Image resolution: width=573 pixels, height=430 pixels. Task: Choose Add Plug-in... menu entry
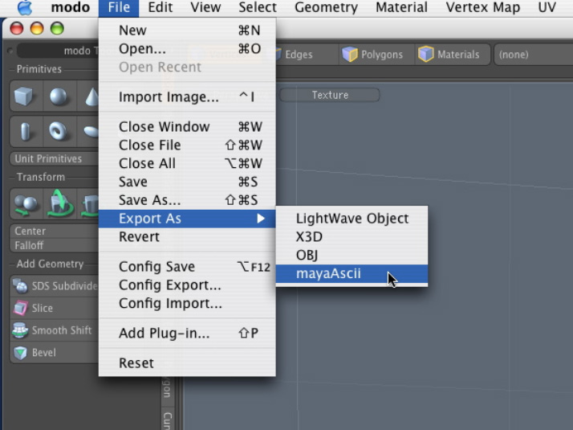(x=187, y=334)
